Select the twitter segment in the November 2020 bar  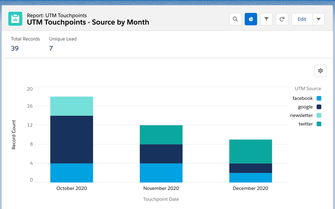point(161,135)
